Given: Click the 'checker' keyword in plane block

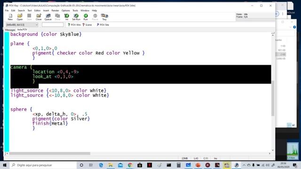Looking at the screenshot, I should coord(66,53).
